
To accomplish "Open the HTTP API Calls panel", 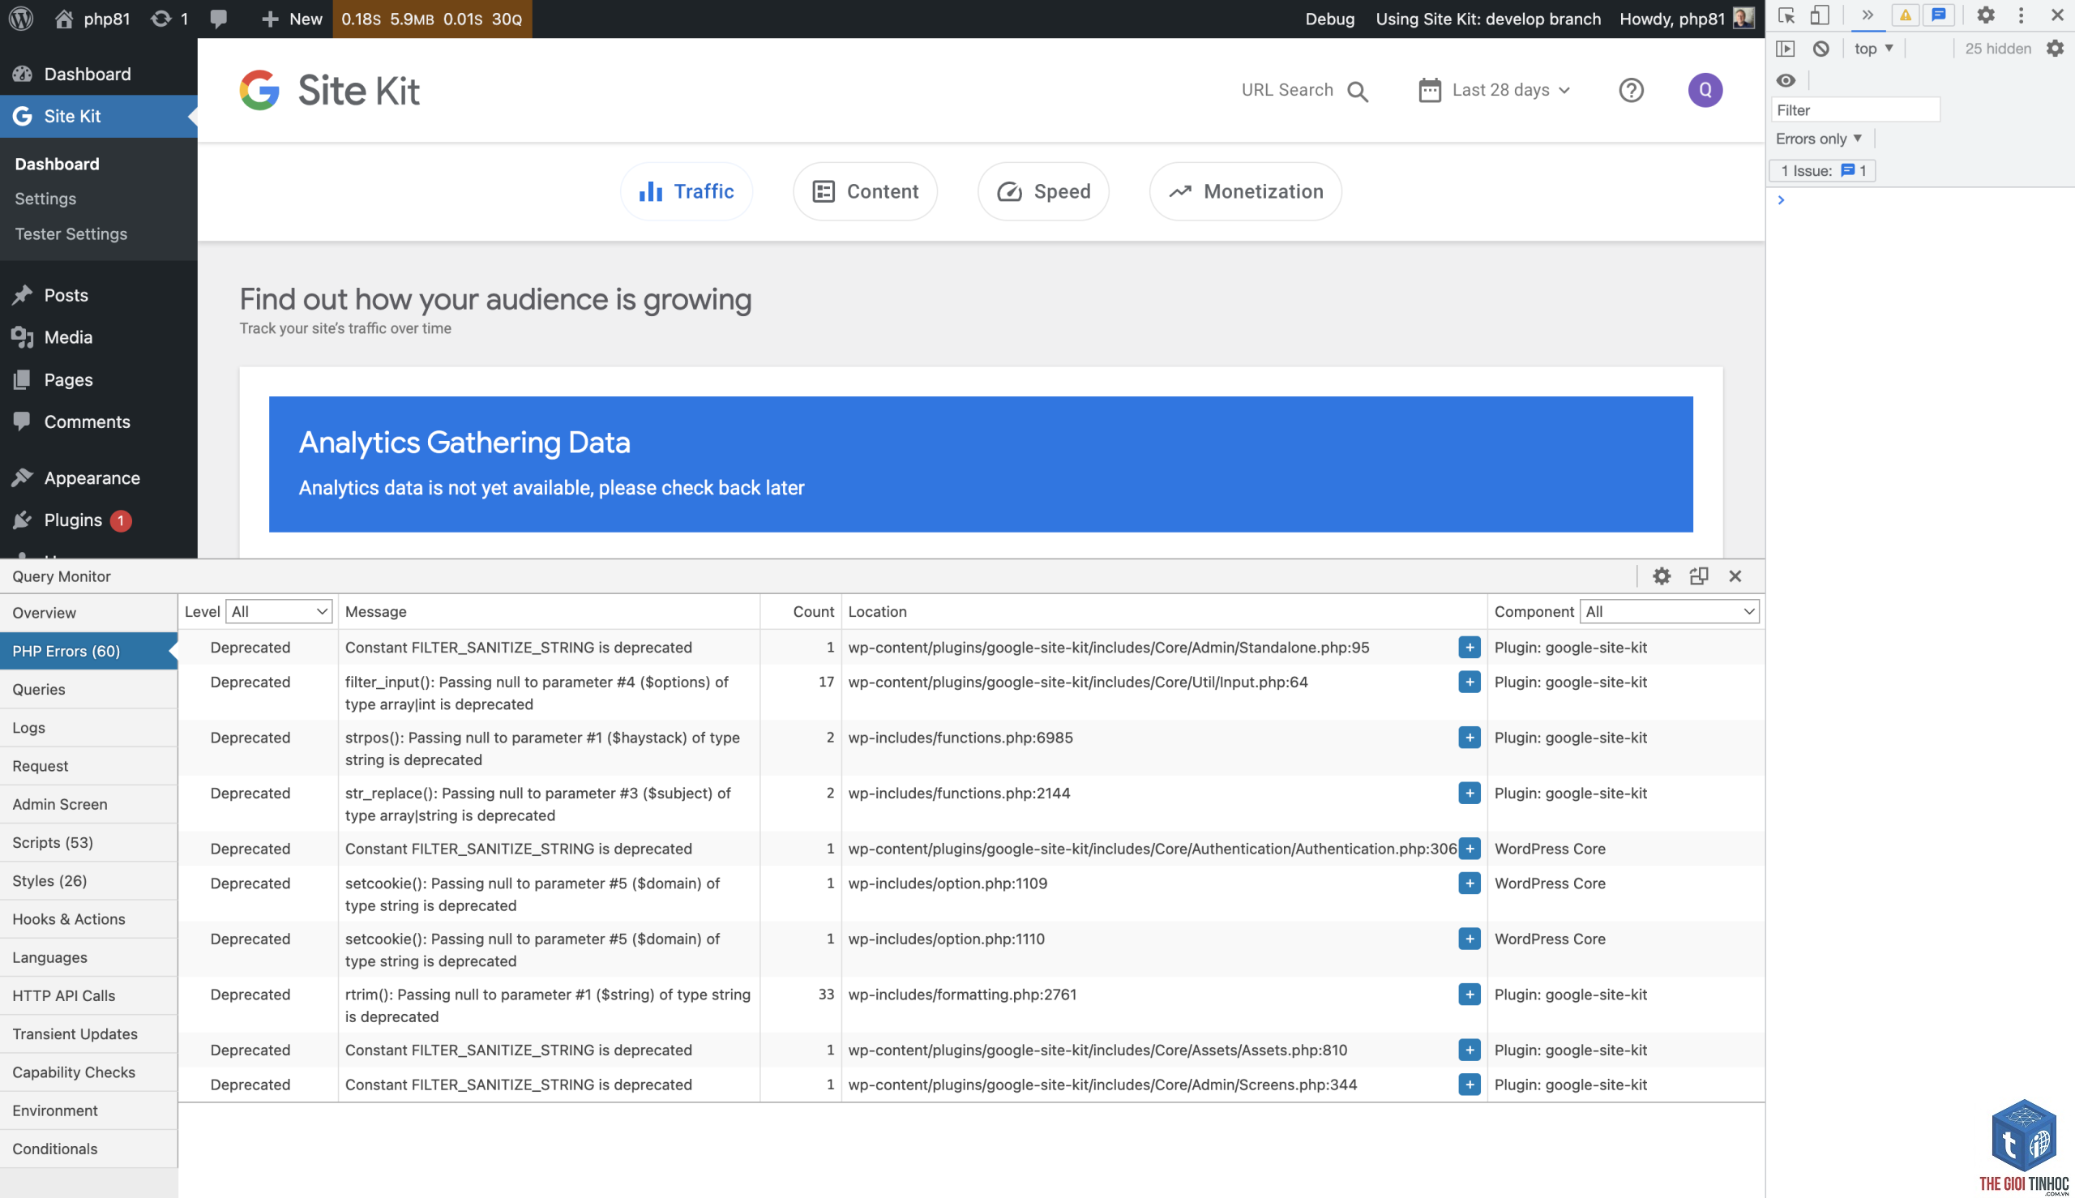I will point(88,995).
